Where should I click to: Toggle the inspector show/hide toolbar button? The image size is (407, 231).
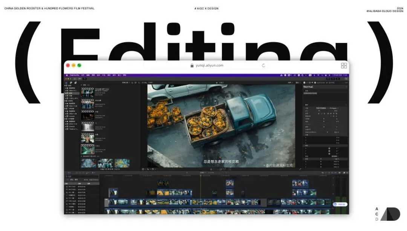(338, 79)
